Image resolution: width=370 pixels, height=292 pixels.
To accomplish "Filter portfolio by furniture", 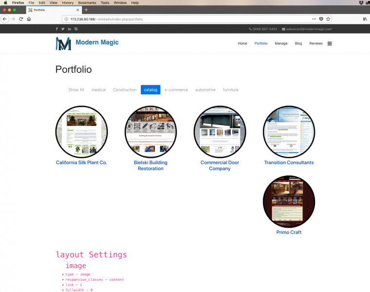I will tap(231, 90).
